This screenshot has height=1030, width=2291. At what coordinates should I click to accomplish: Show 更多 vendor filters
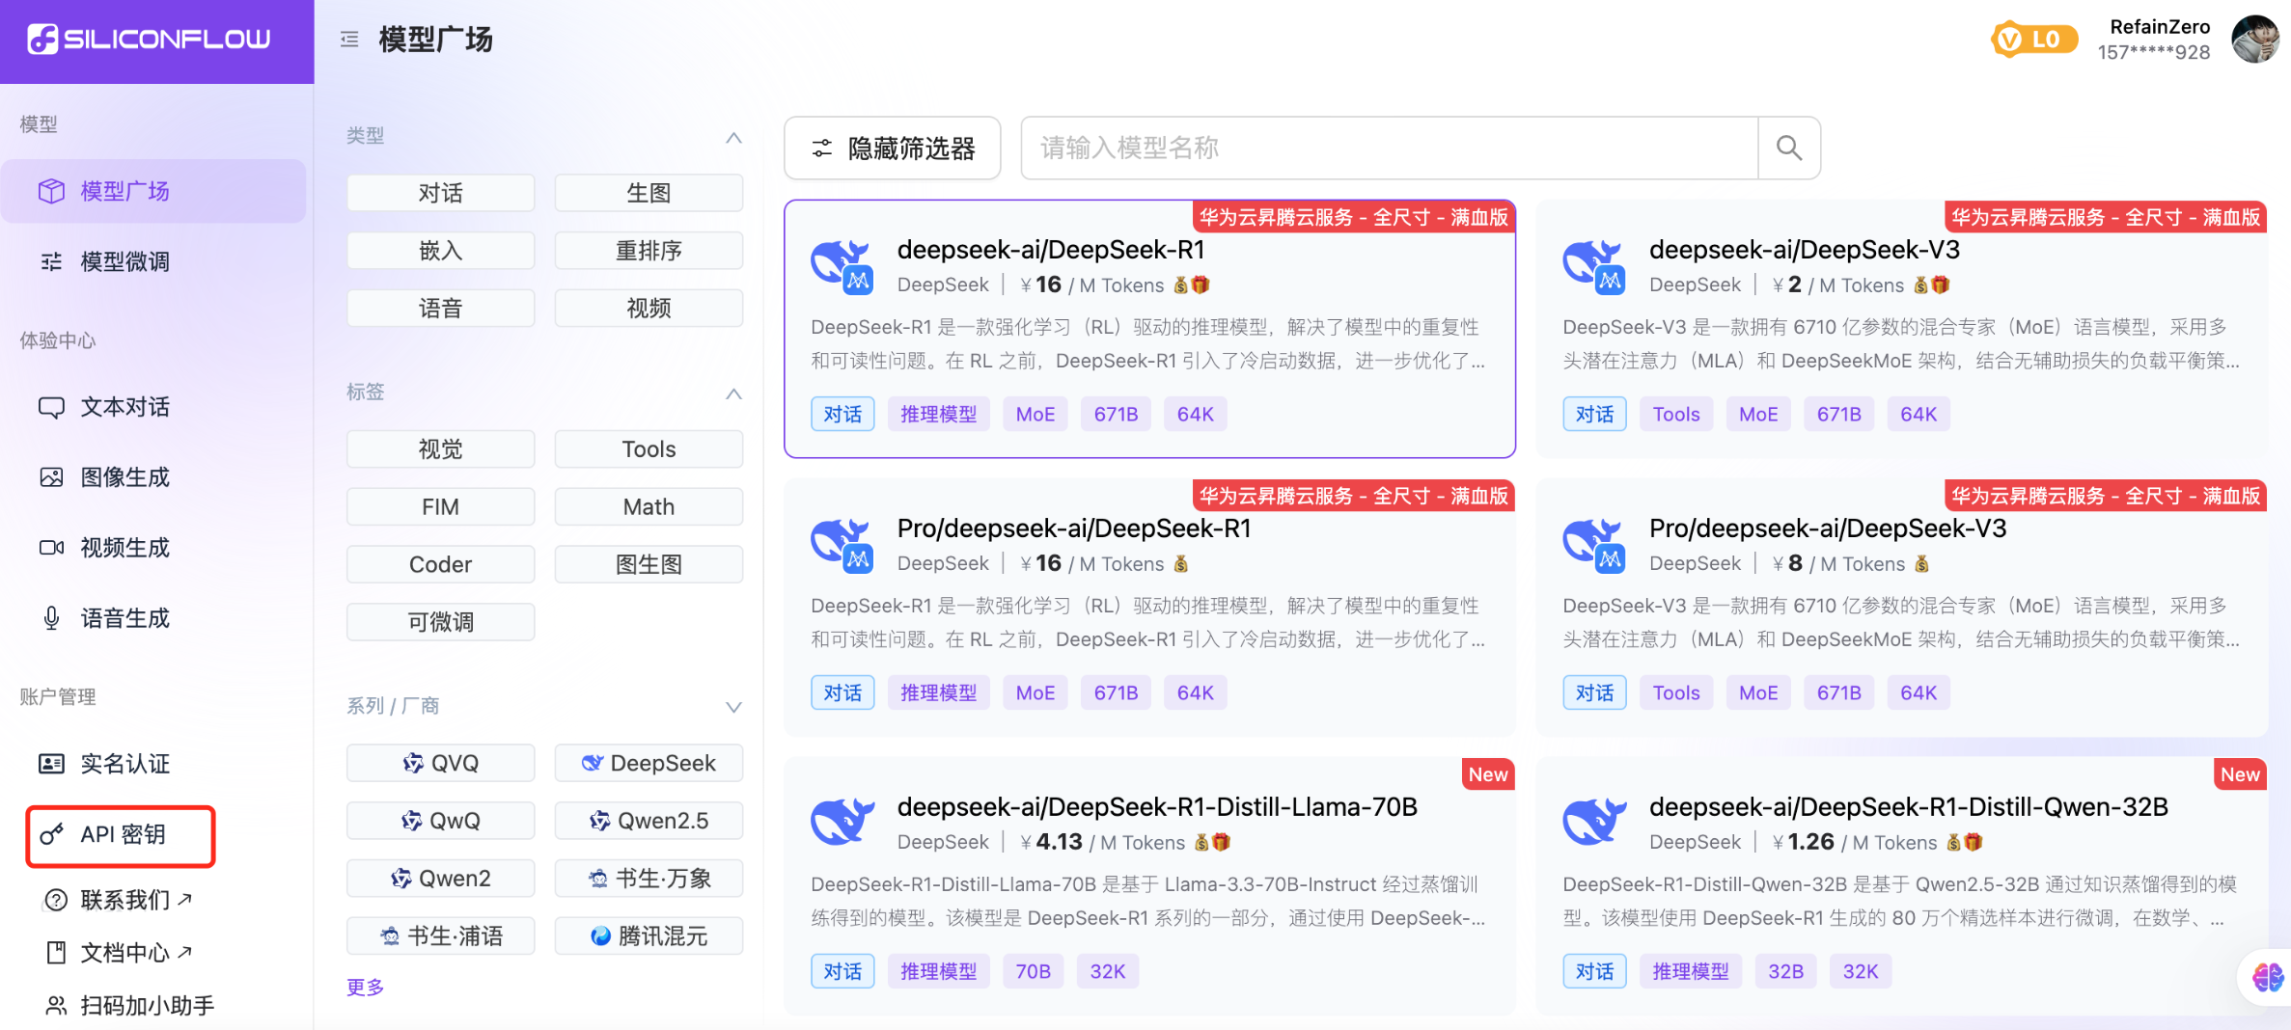pyautogui.click(x=365, y=987)
